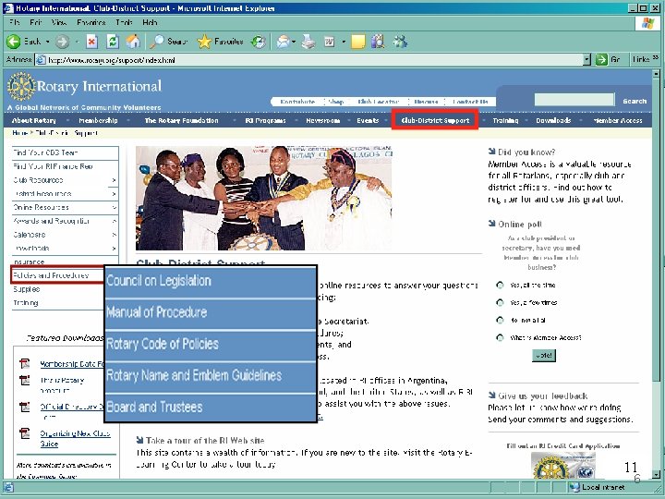Open the address bar dropdown arrow
The width and height of the screenshot is (665, 499).
pos(586,60)
